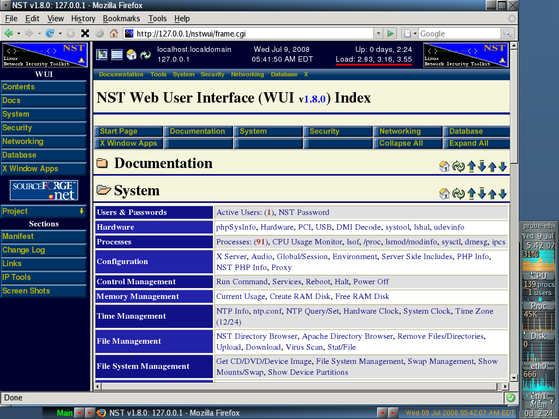The height and width of the screenshot is (419, 559).
Task: Click the home icon in Documentation heading
Action: 444,166
